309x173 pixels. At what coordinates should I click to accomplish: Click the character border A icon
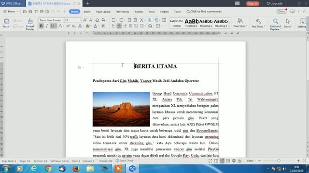[x=103, y=26]
